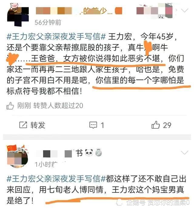Expand options chevron on first post
The width and height of the screenshot is (194, 209).
(x=185, y=10)
